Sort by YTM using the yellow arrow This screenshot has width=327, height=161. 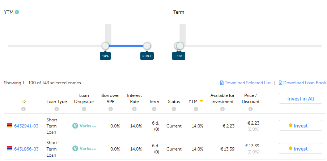201,102
